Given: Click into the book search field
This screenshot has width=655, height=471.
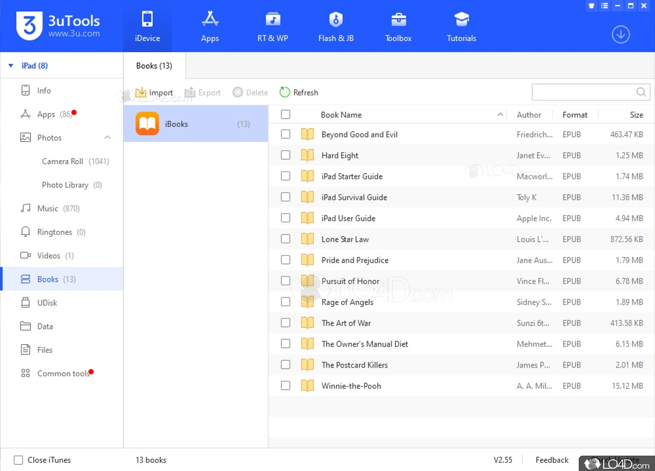Looking at the screenshot, I should pyautogui.click(x=582, y=93).
